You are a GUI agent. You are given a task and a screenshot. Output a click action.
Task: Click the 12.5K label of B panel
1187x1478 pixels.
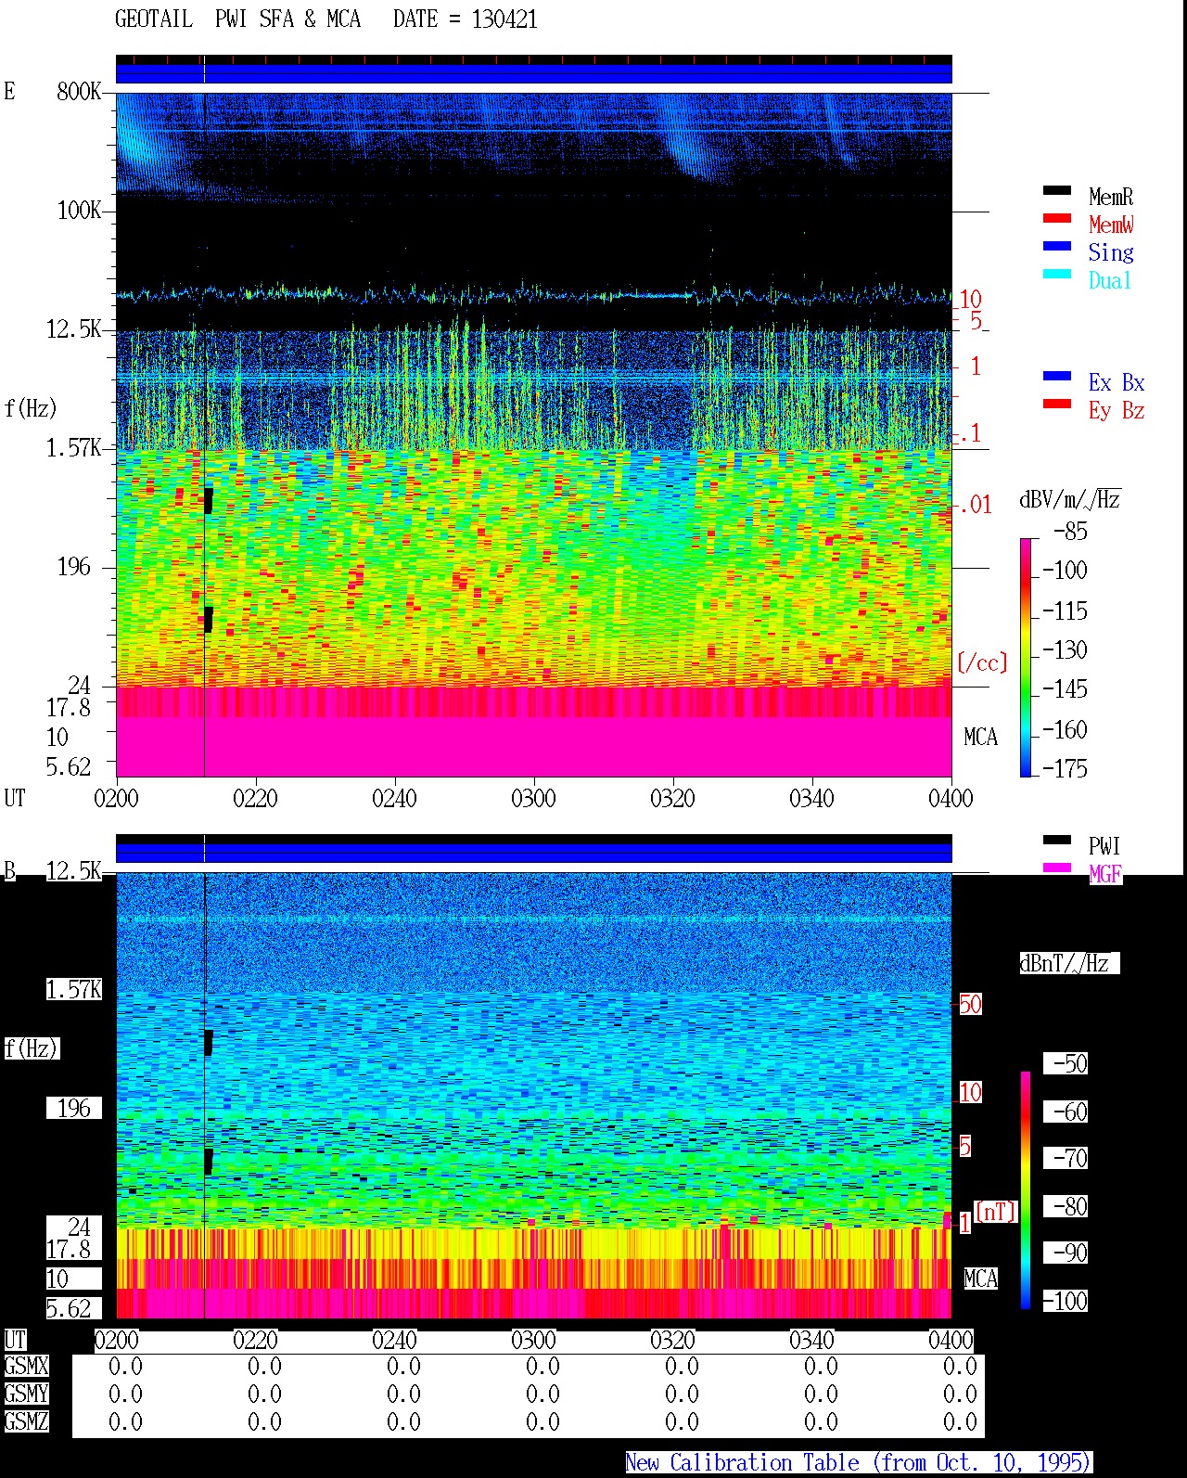click(73, 870)
